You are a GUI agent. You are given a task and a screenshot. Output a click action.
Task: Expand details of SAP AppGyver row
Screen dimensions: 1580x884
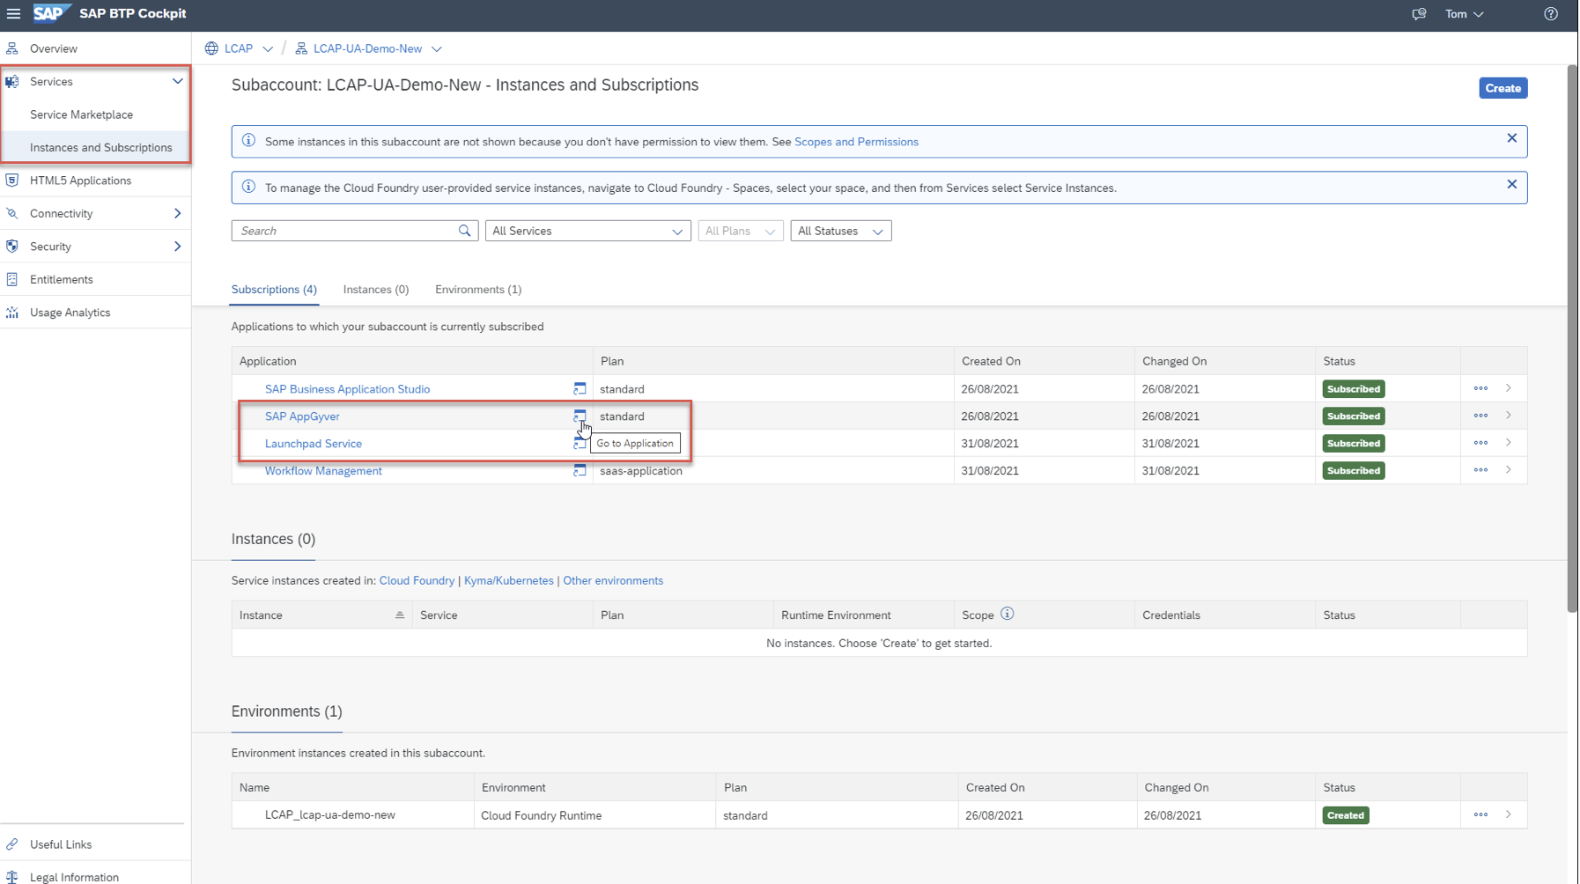coord(1509,416)
